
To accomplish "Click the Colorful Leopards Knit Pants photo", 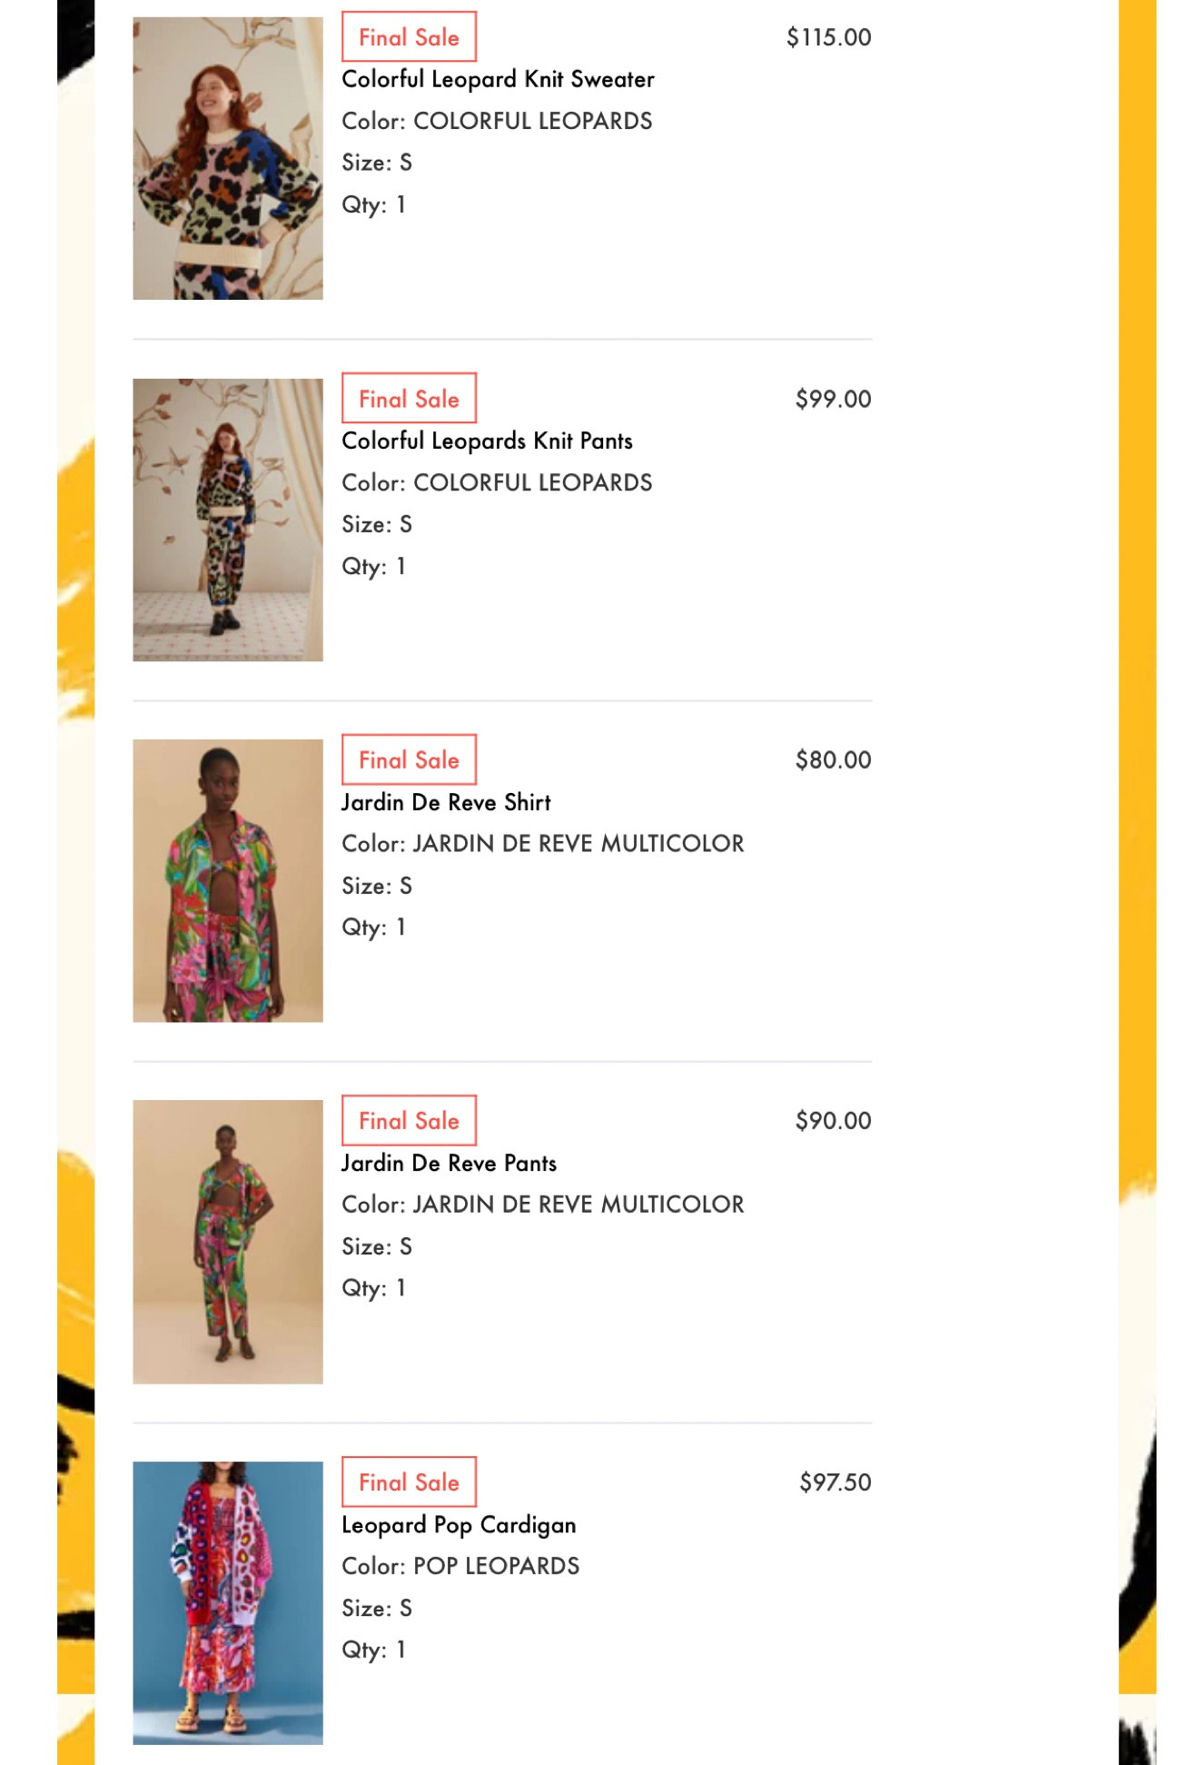I will coord(227,520).
